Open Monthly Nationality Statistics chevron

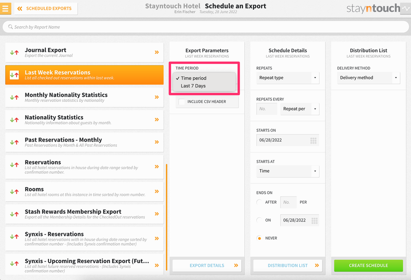157,97
